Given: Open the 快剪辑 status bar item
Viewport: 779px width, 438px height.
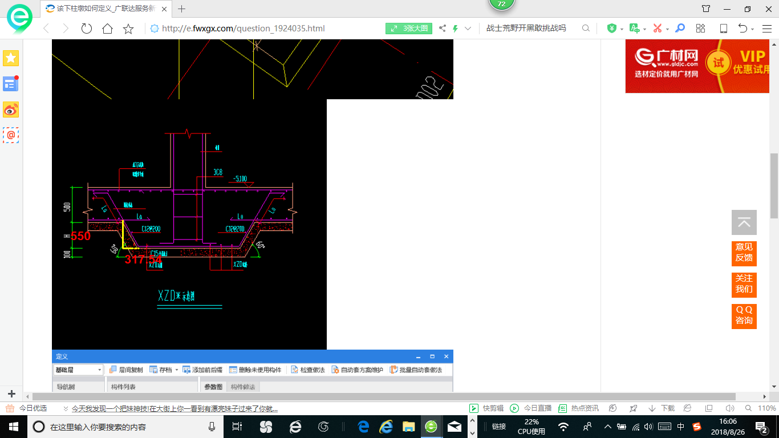Looking at the screenshot, I should pos(486,408).
